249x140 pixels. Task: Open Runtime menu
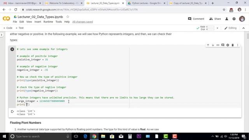pos(48,22)
